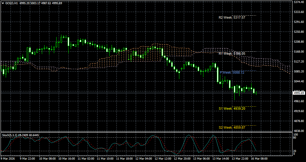The height and width of the screenshot is (162, 306).
Task: Click the 9 Mar 2026 date label
Action: click(7, 159)
